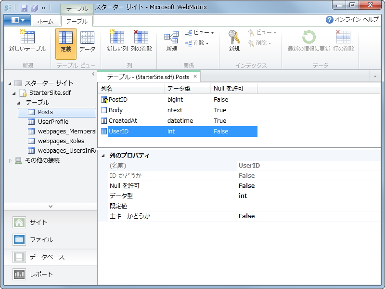Select the Body column row
The image size is (385, 289).
(179, 110)
